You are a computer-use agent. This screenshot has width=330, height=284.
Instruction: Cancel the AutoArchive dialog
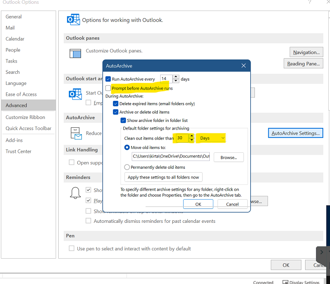[x=233, y=204]
